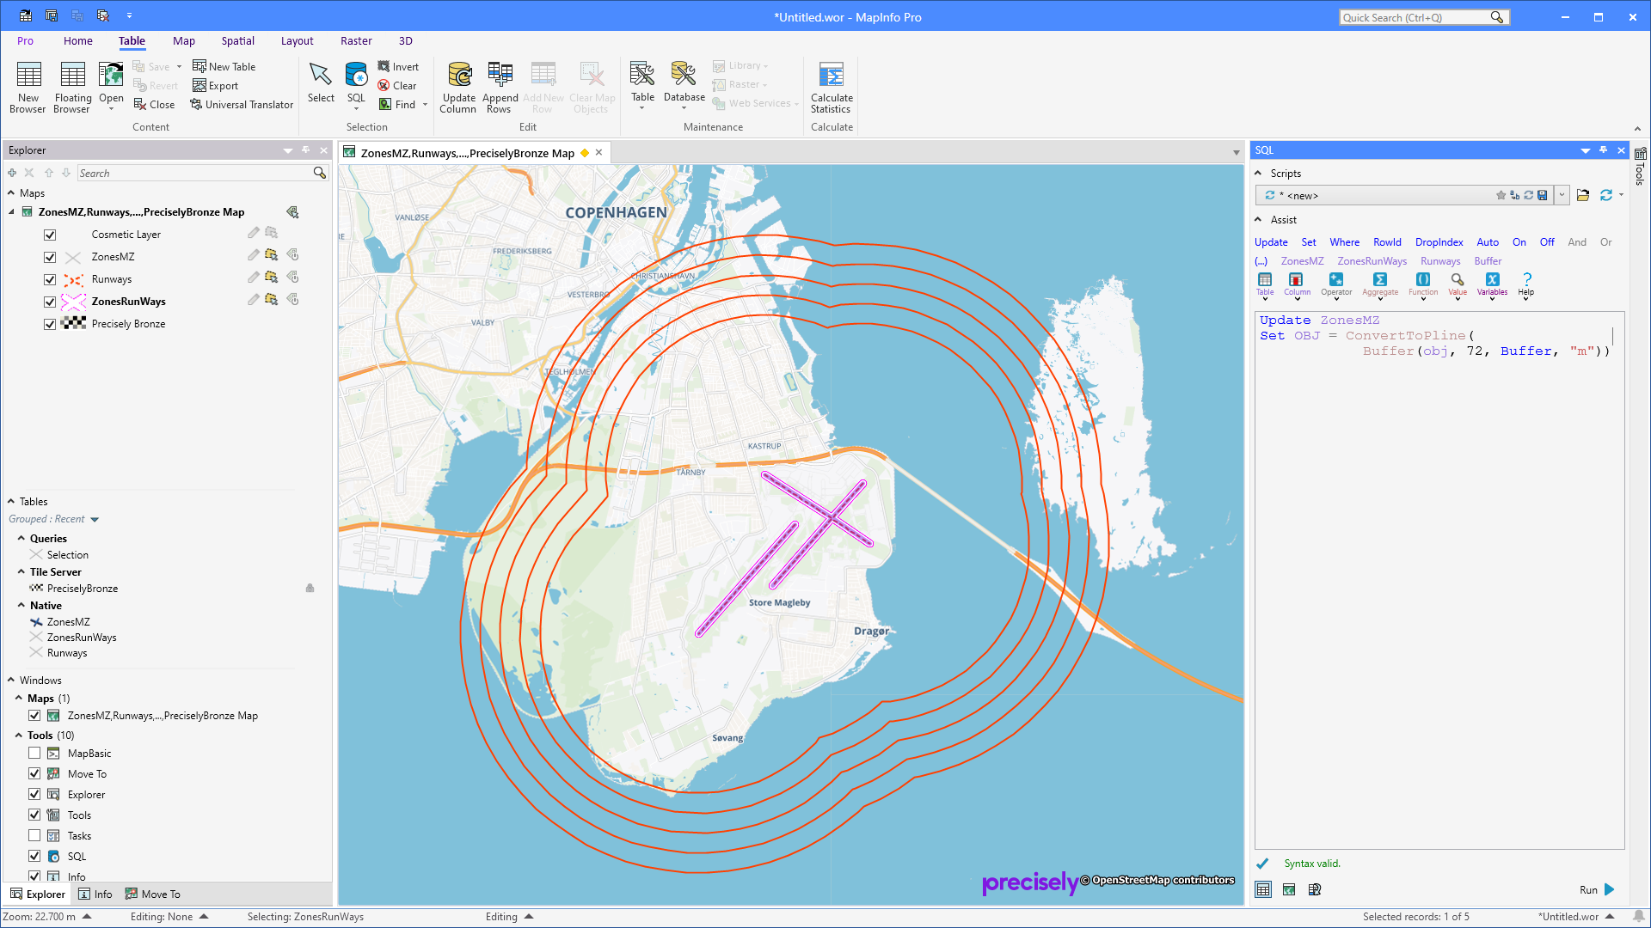Enable the Tasks tool checkbox

(x=34, y=835)
